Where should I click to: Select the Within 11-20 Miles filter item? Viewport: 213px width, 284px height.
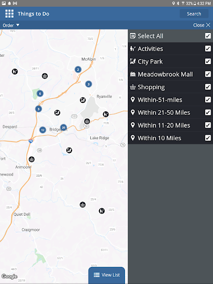point(170,125)
